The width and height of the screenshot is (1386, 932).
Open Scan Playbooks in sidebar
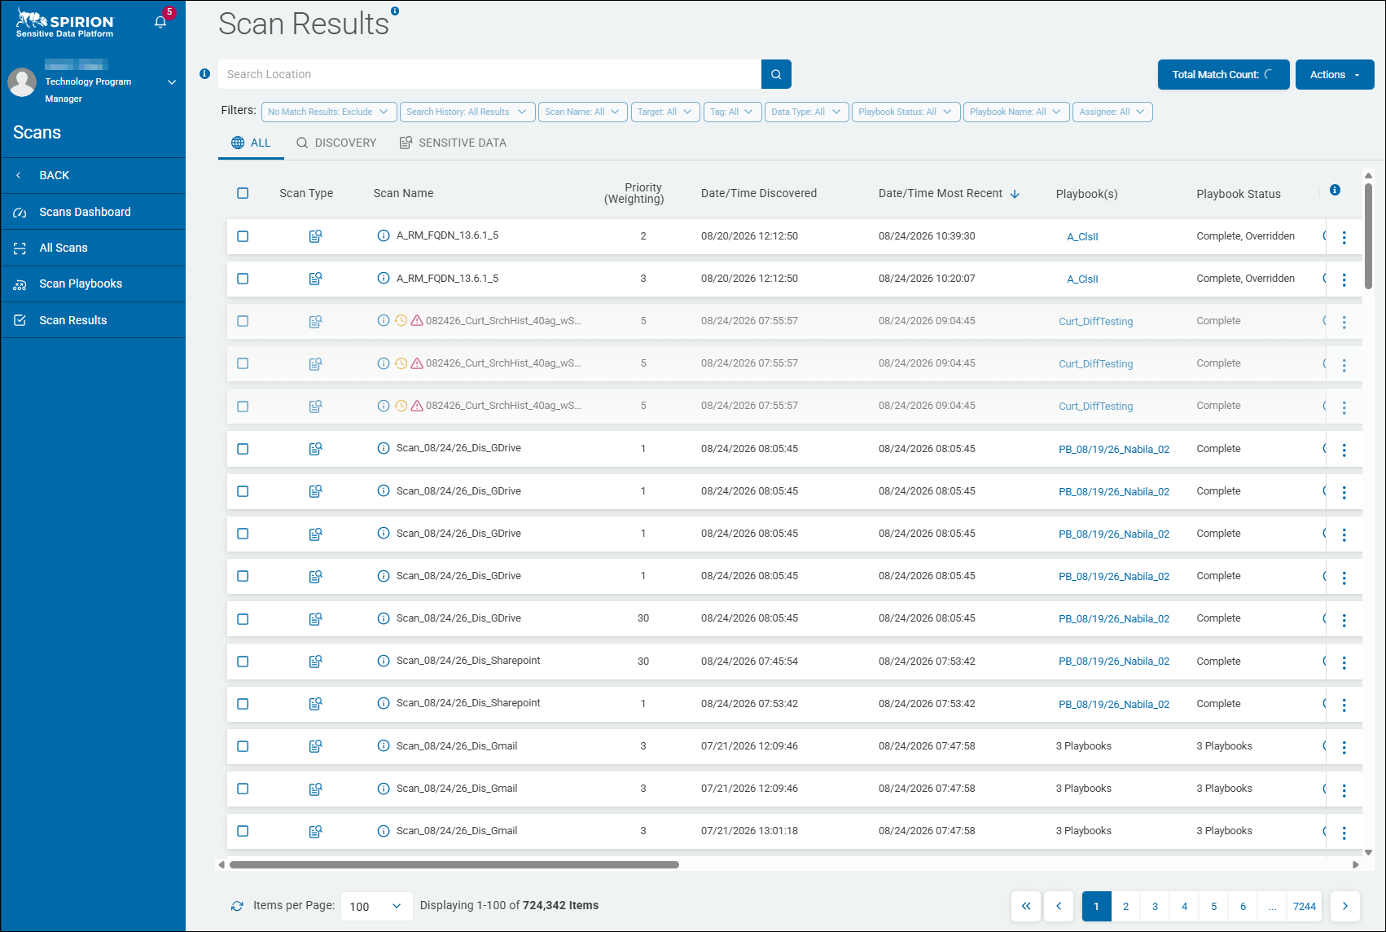(x=94, y=284)
